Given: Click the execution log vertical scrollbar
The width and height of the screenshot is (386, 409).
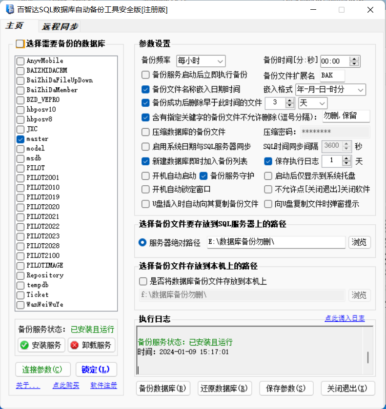Looking at the screenshot, I should click(368, 357).
